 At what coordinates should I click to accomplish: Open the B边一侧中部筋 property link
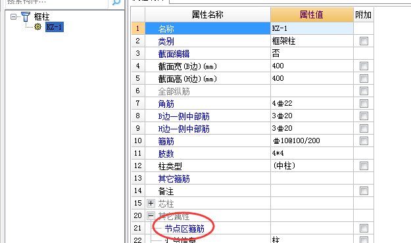[183, 116]
